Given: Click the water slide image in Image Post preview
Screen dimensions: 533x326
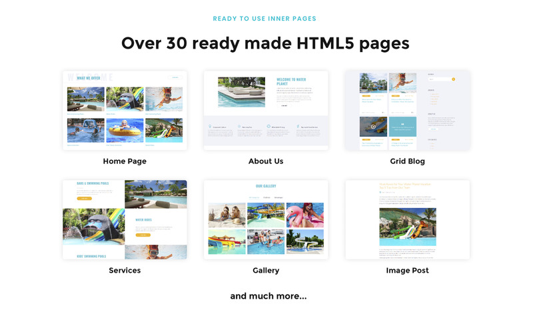Looking at the screenshot, I should 408,227.
